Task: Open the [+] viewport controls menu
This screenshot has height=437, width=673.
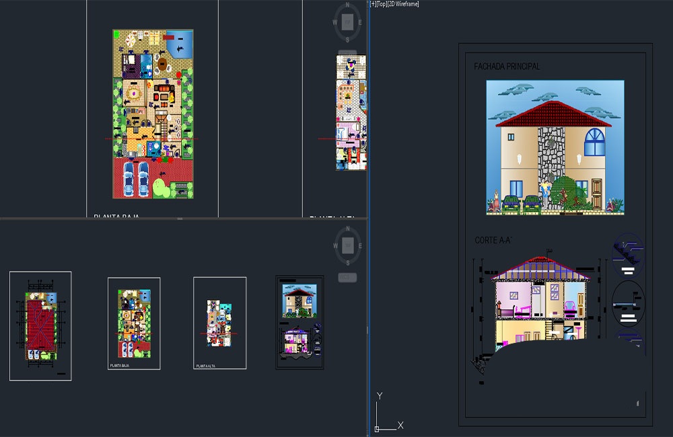Action: coord(373,4)
